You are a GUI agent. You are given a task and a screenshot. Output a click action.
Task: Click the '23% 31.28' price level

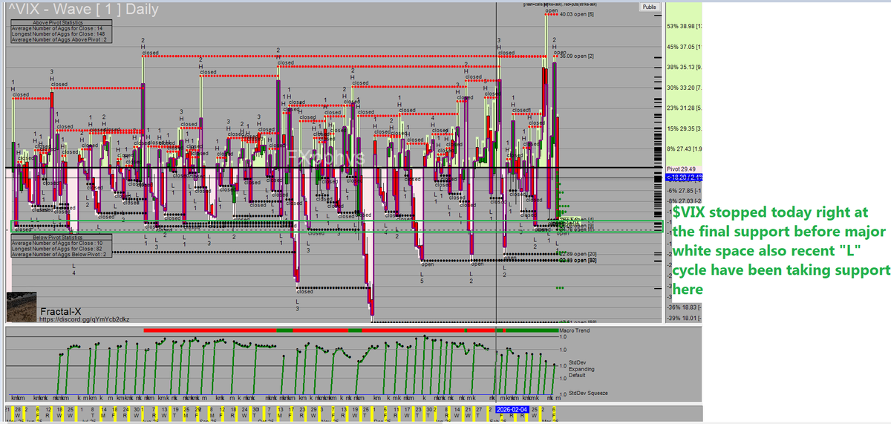tap(684, 108)
